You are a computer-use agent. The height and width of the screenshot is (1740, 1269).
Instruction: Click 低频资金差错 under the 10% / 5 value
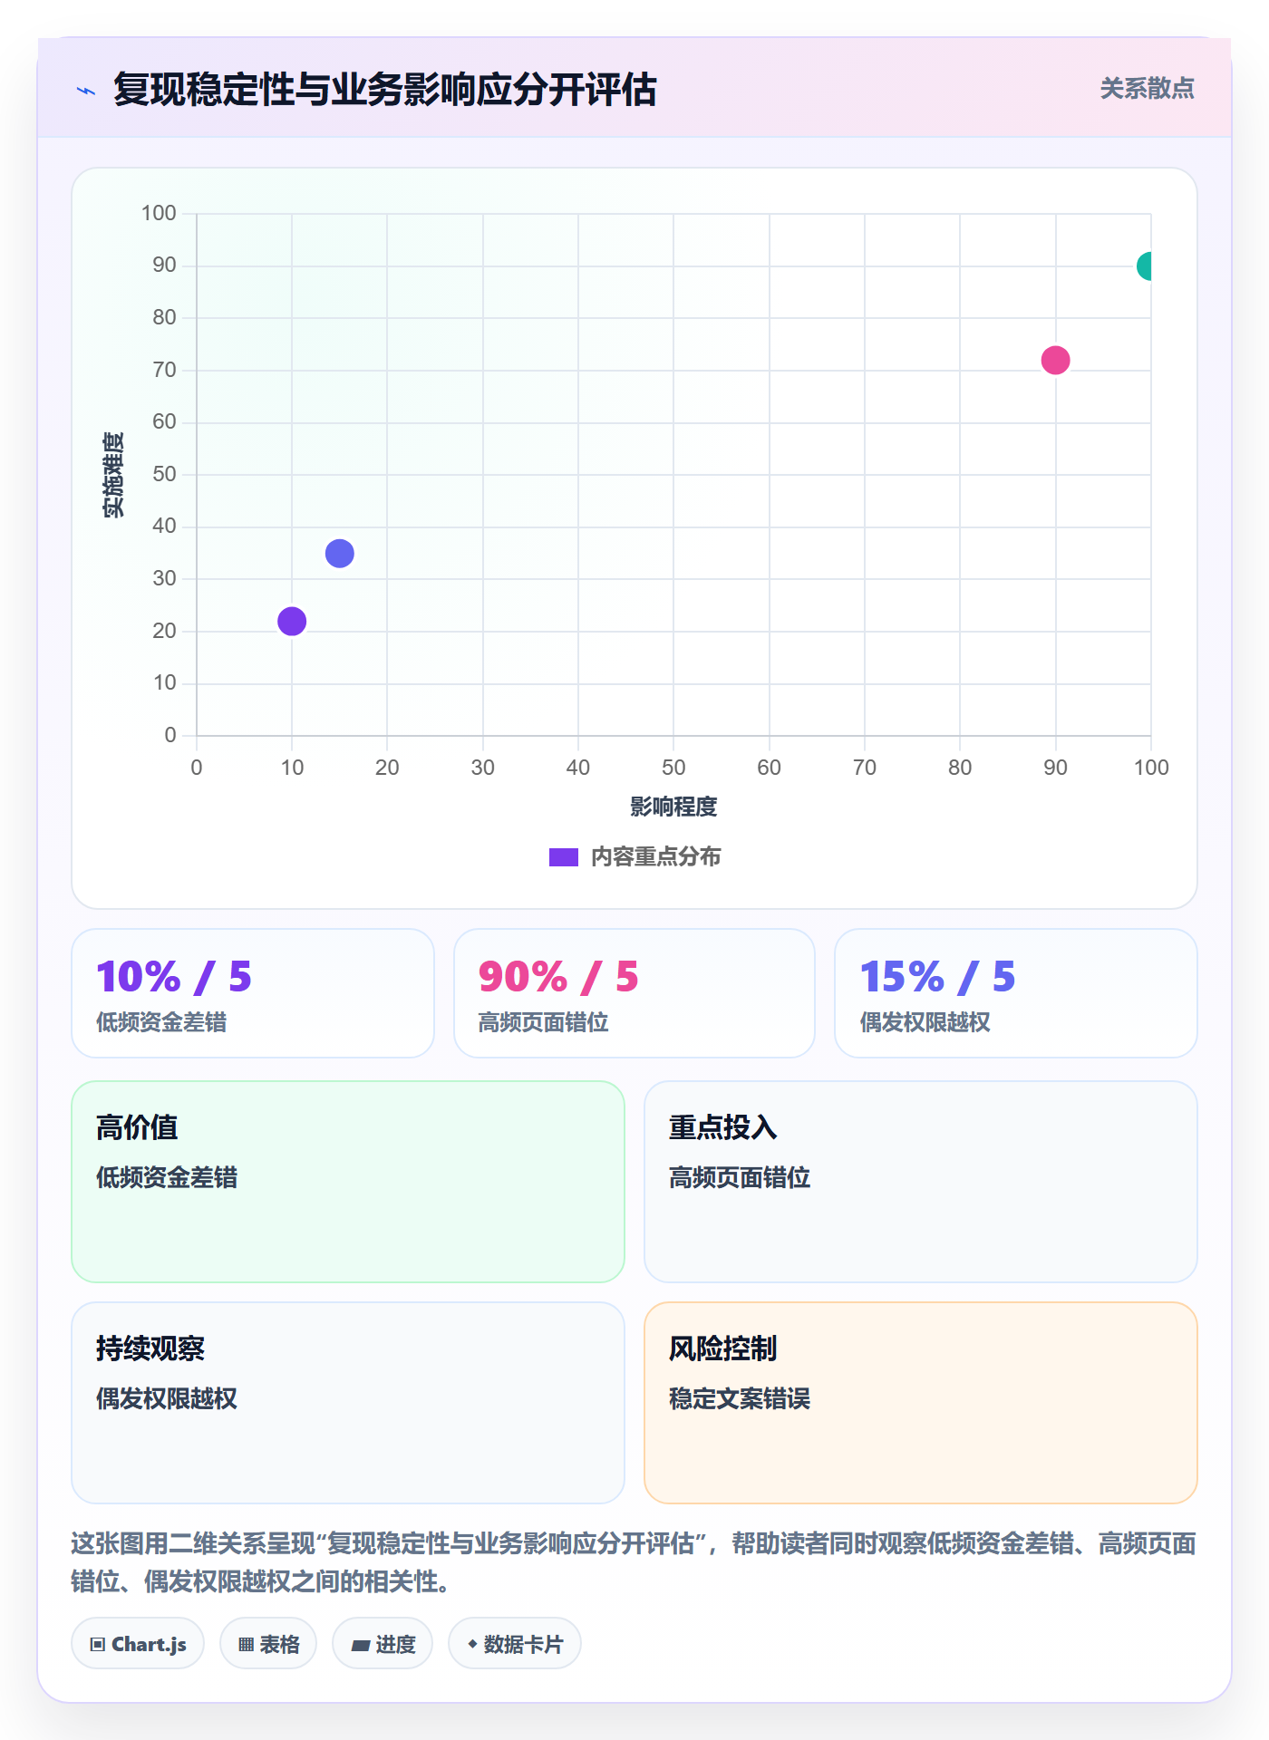tap(161, 1022)
